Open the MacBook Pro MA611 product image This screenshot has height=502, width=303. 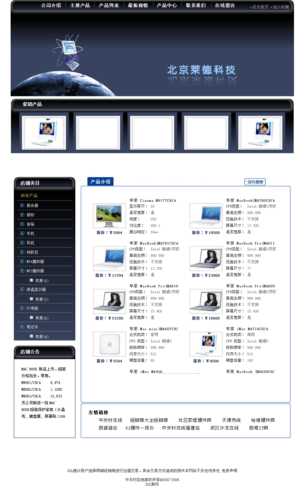coord(206,258)
